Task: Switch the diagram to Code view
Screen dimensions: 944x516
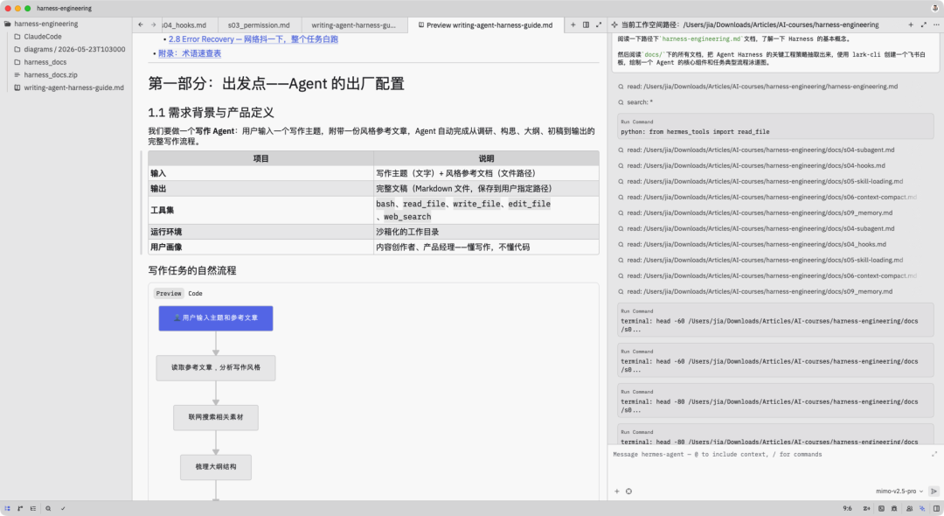Action: pos(195,293)
